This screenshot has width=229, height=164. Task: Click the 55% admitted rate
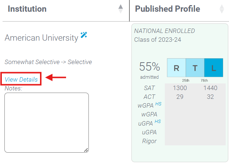pos(150,67)
